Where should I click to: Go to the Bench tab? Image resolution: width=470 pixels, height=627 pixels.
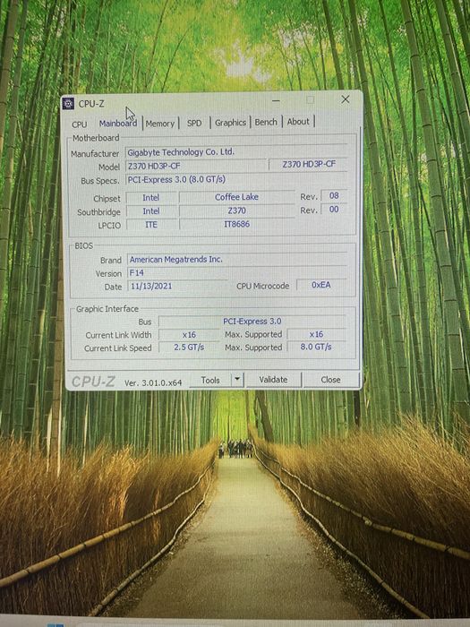point(266,122)
